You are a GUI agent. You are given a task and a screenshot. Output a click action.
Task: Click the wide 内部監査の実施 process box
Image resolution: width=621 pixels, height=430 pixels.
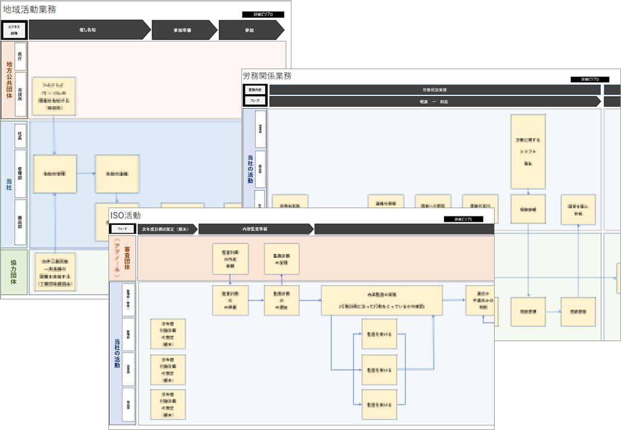tap(382, 300)
